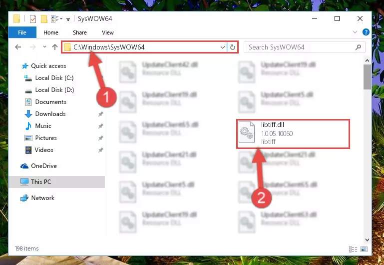Click the Network icon in sidebar

coord(24,198)
